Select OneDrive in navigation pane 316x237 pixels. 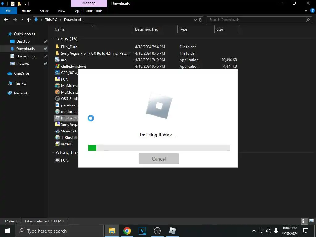pos(21,73)
